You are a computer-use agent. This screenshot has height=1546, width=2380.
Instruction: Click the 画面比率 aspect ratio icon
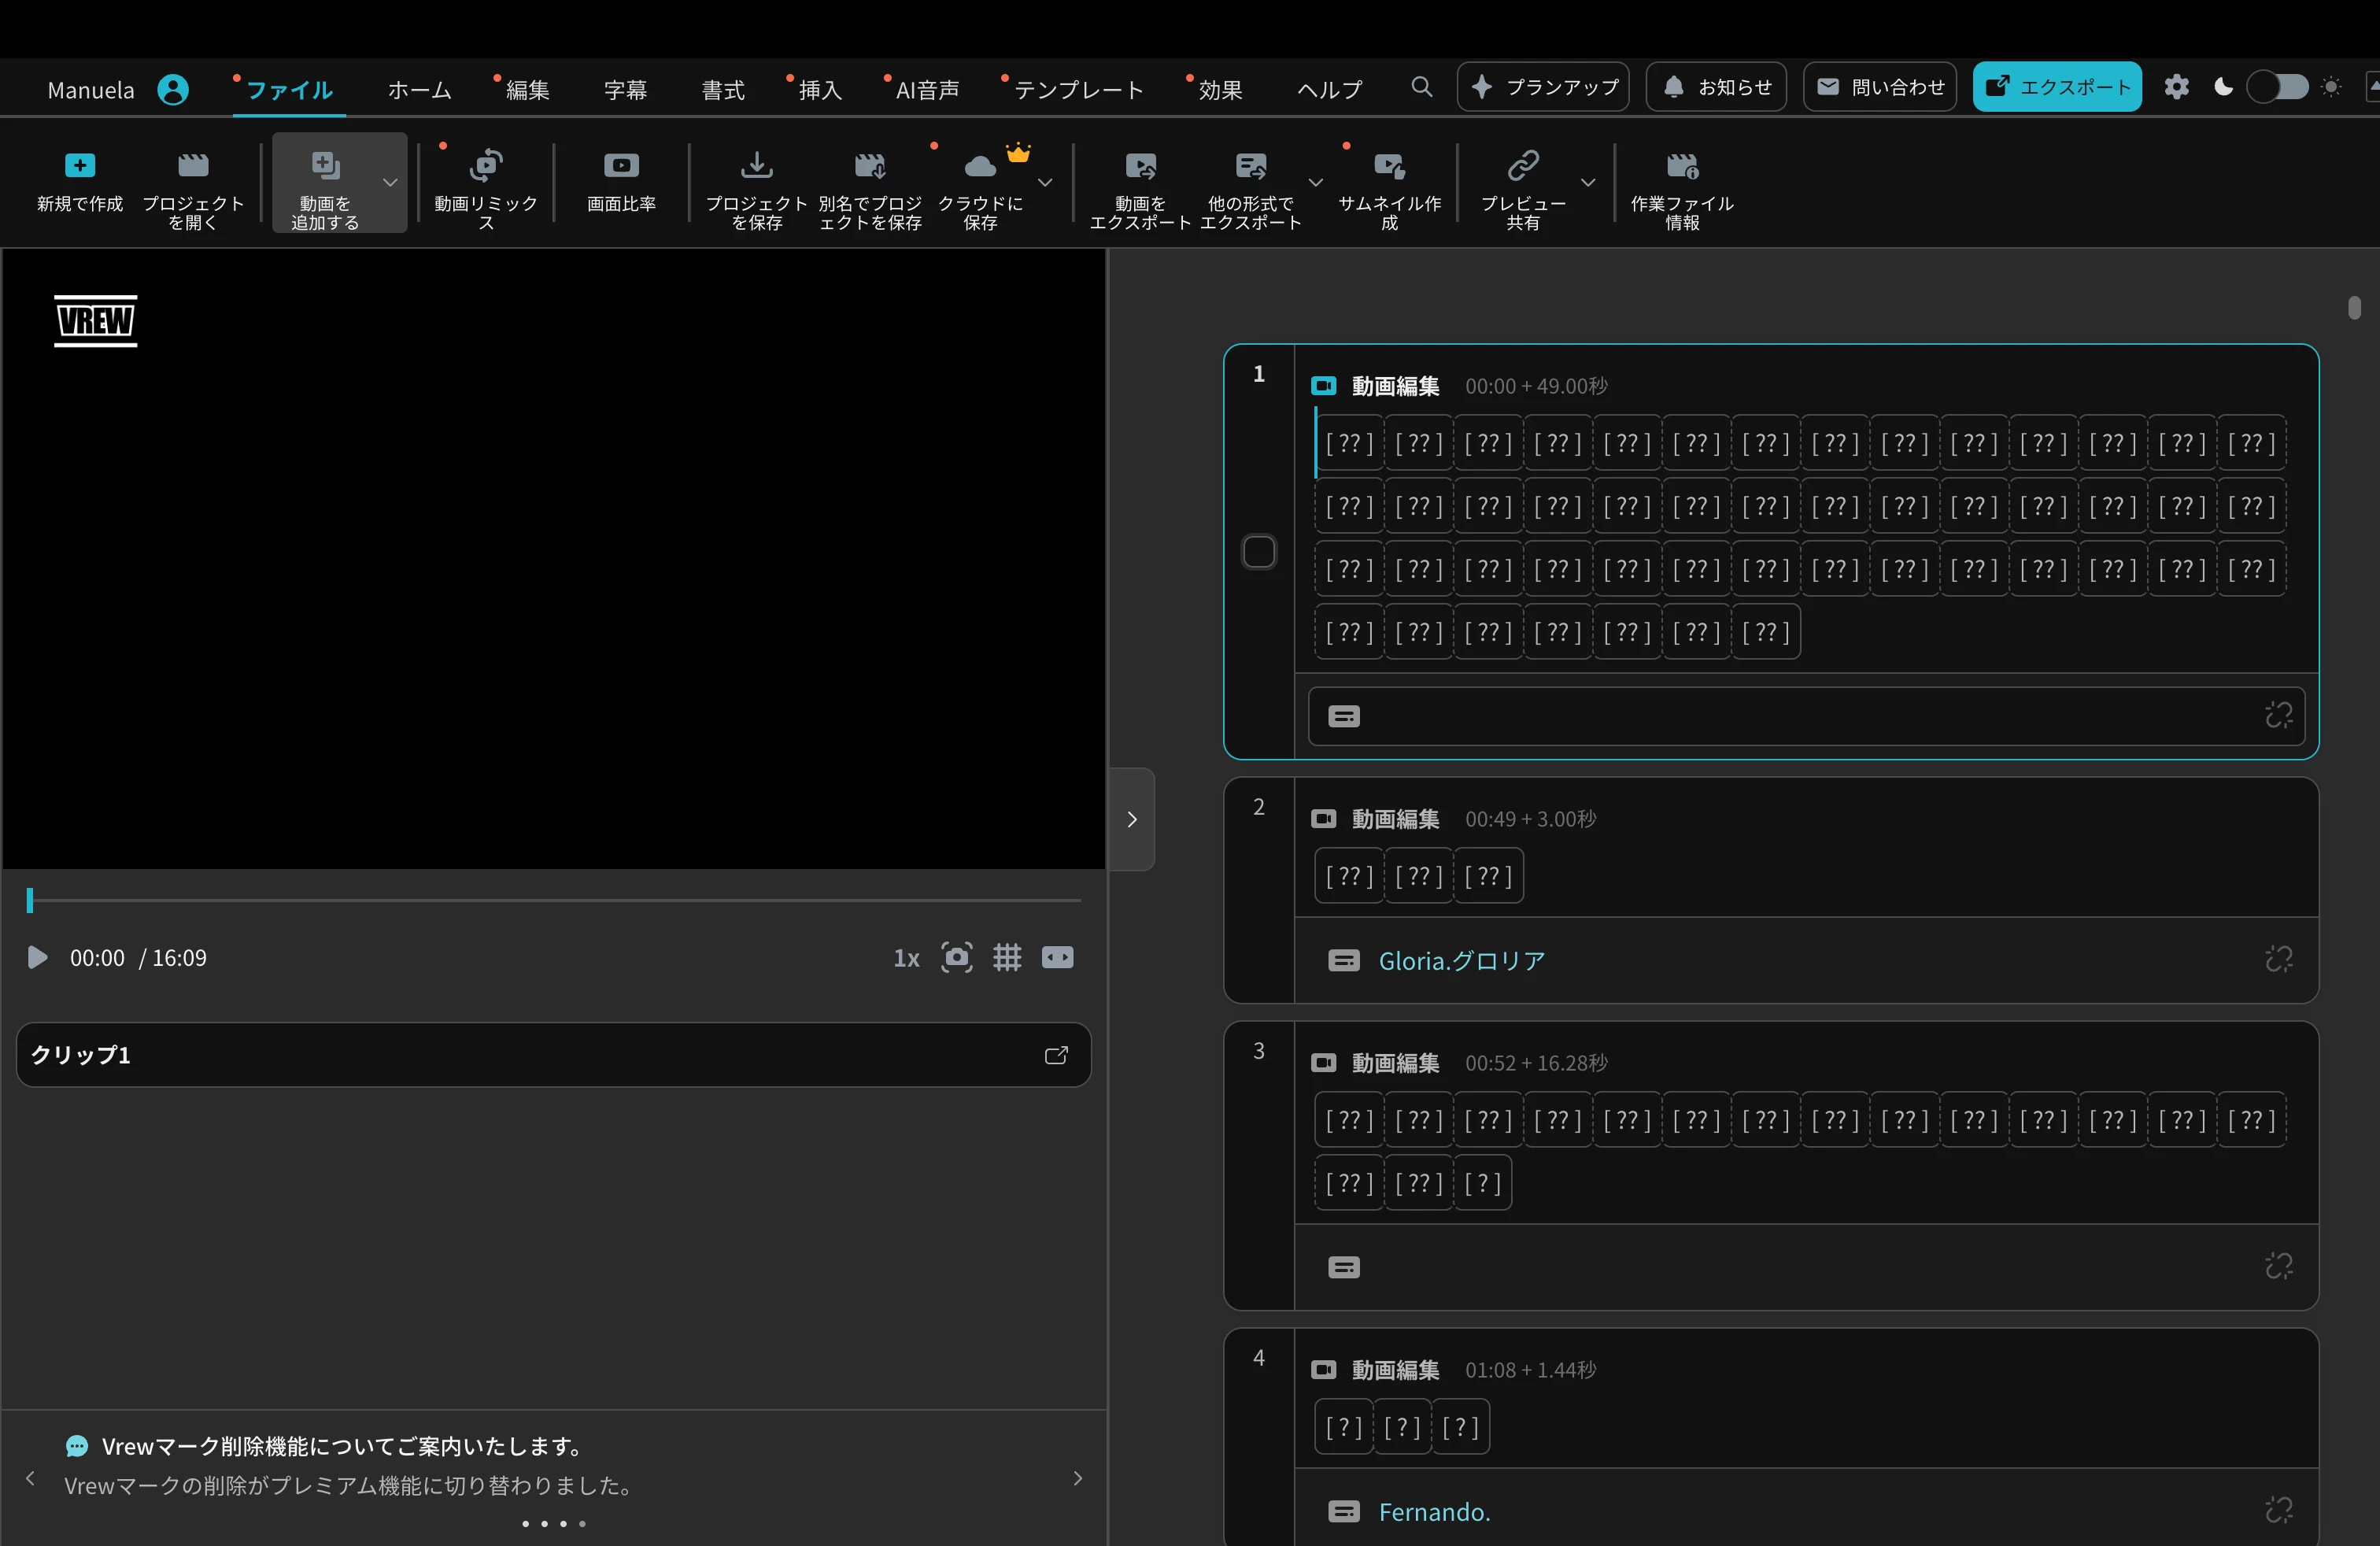click(621, 166)
